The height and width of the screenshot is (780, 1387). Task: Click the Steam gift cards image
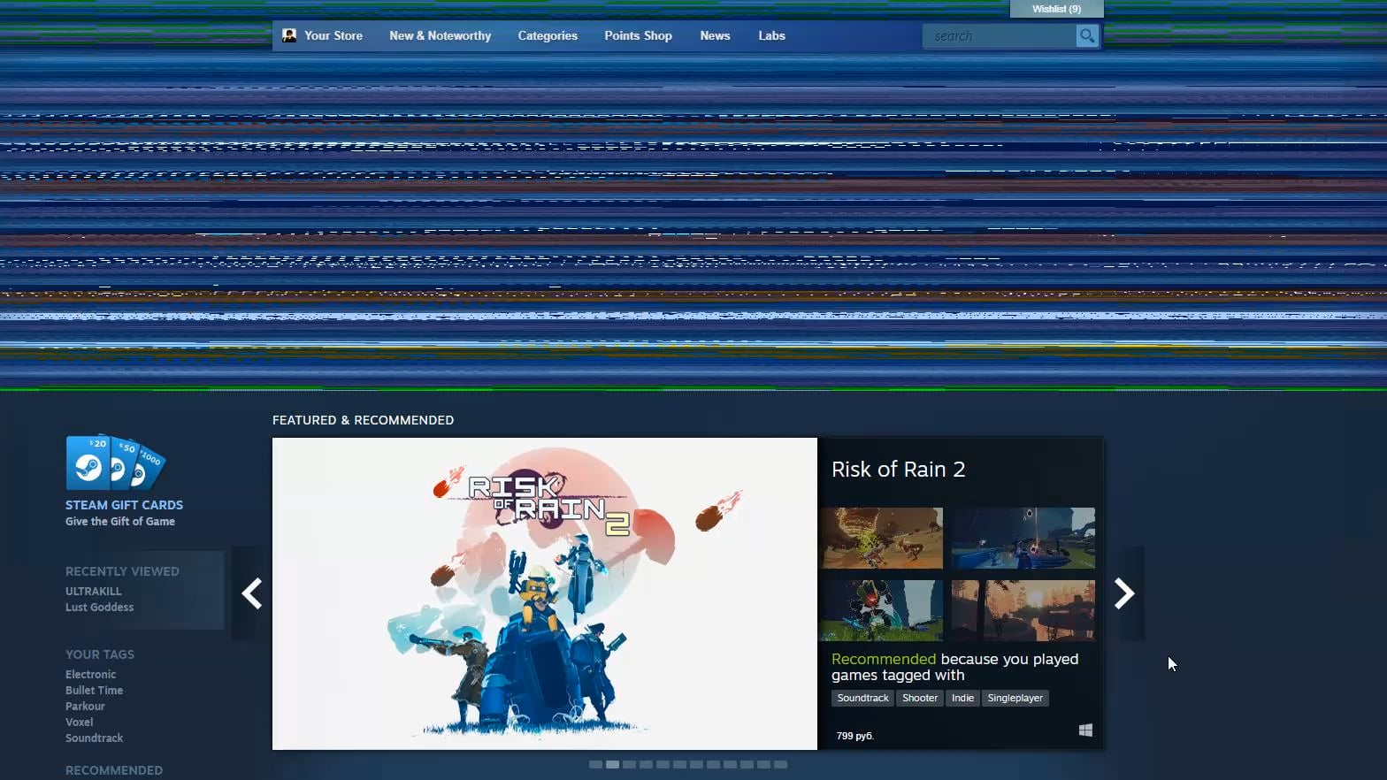(115, 463)
